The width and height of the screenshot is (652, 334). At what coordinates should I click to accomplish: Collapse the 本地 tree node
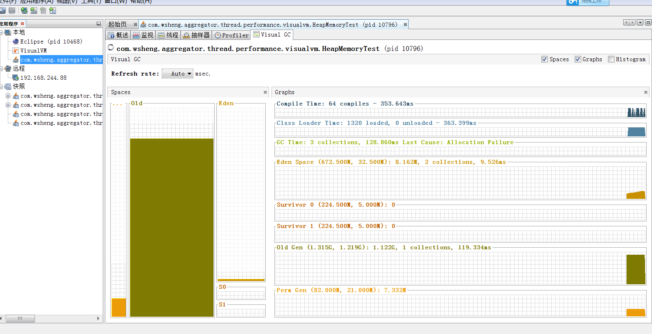1,32
